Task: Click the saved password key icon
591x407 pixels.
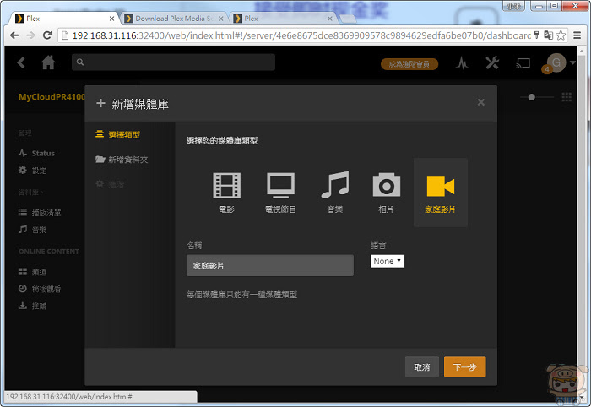Action: pos(537,35)
